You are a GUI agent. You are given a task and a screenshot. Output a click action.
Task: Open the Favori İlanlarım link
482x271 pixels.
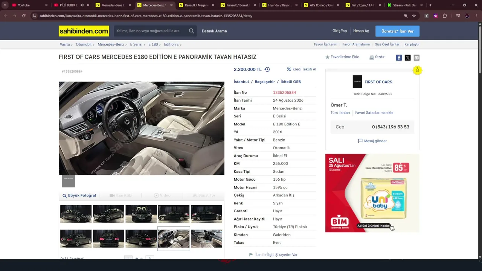pyautogui.click(x=326, y=44)
